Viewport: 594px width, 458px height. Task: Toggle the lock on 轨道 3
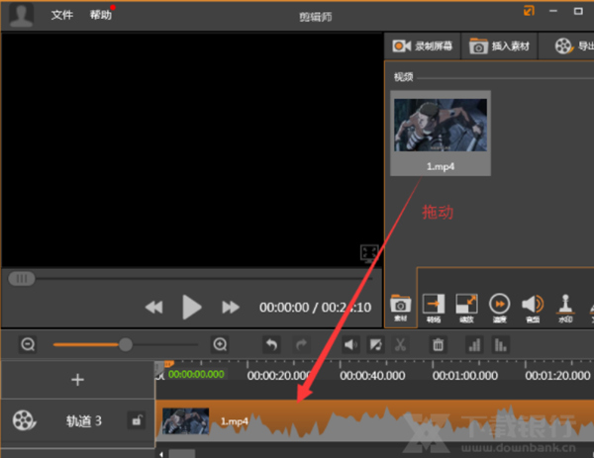pos(135,421)
